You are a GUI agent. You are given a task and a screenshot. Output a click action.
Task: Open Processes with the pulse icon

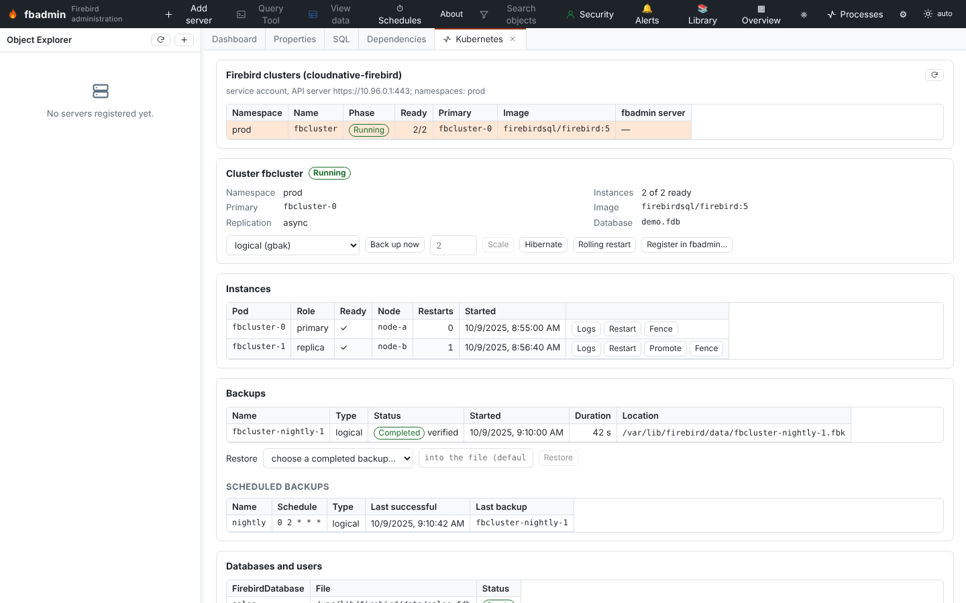pyautogui.click(x=855, y=14)
